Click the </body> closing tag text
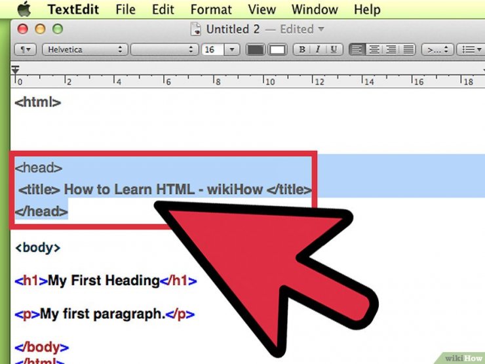This screenshot has height=364, width=485. [42, 347]
